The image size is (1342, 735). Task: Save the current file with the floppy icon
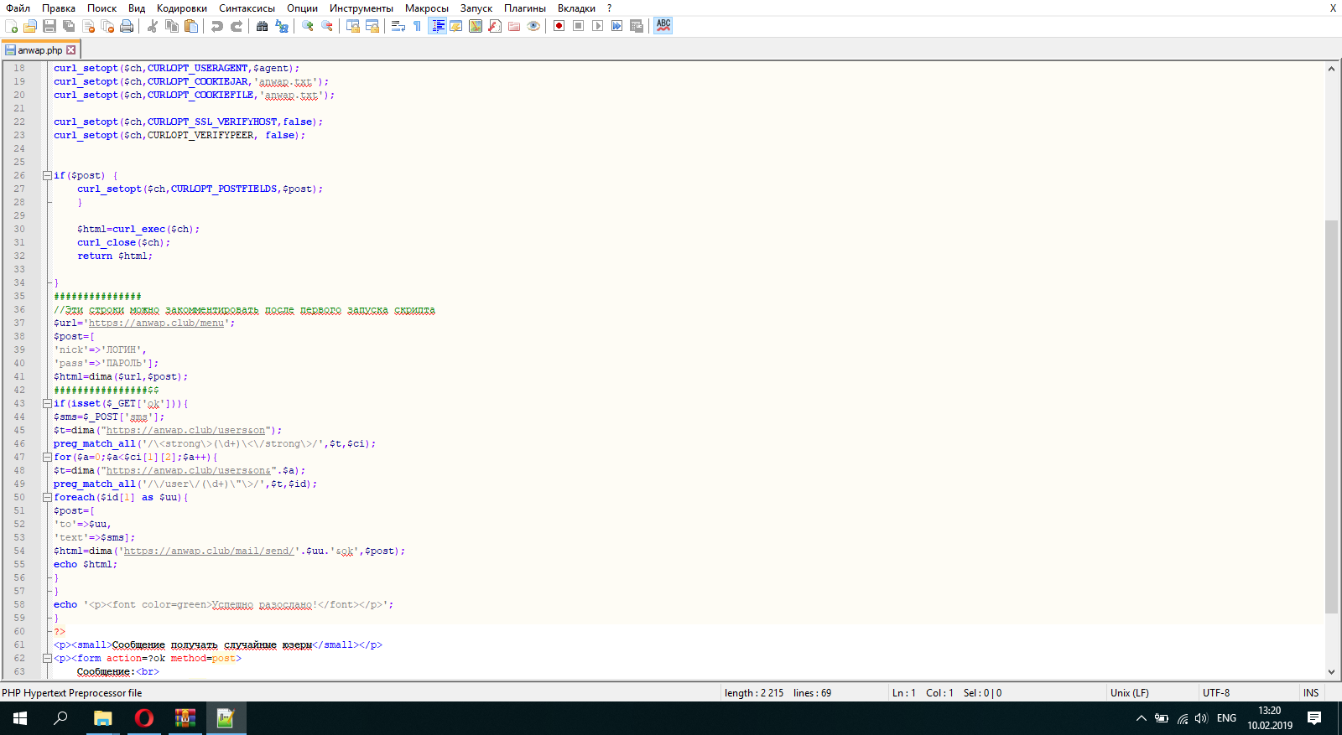pyautogui.click(x=49, y=26)
